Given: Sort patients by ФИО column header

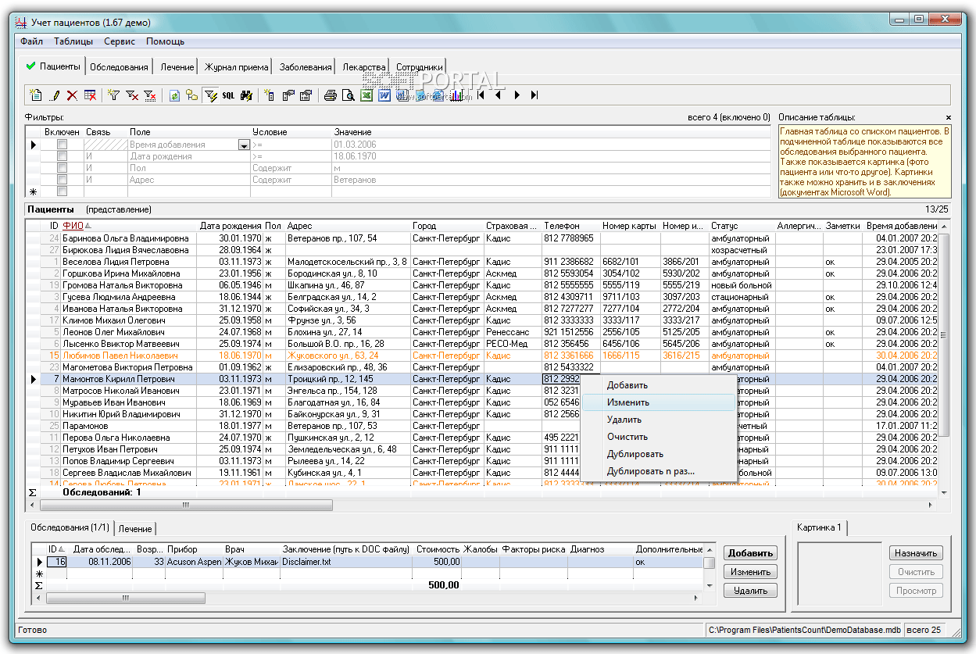Looking at the screenshot, I should point(73,226).
